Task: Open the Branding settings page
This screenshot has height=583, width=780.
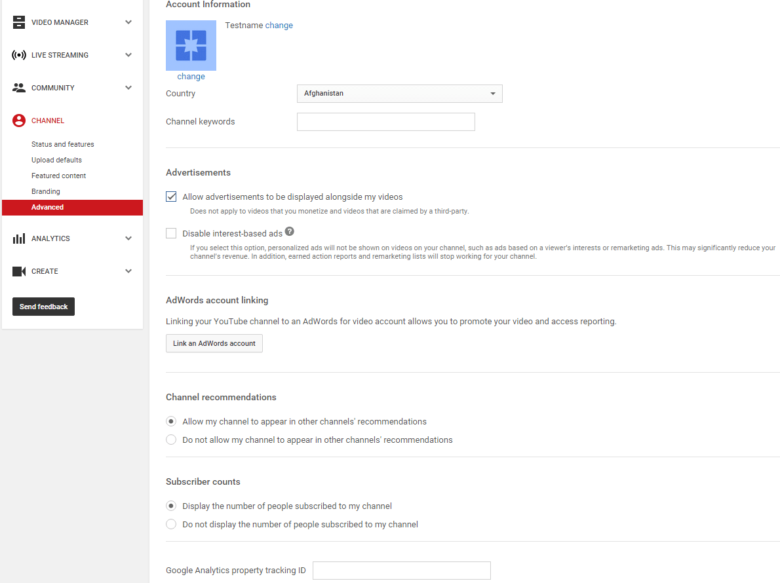Action: tap(46, 191)
